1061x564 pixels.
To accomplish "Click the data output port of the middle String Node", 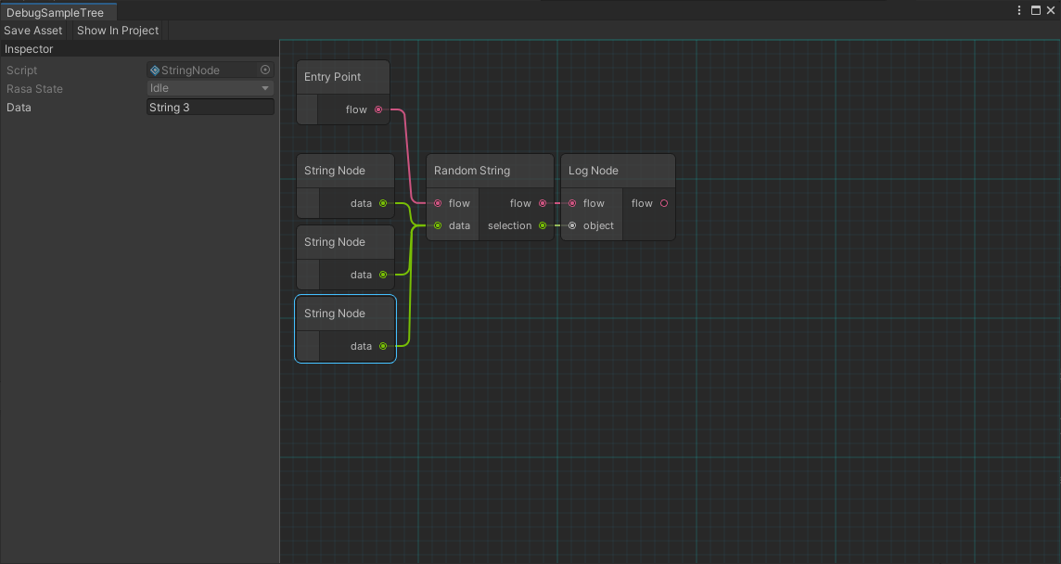I will point(382,275).
